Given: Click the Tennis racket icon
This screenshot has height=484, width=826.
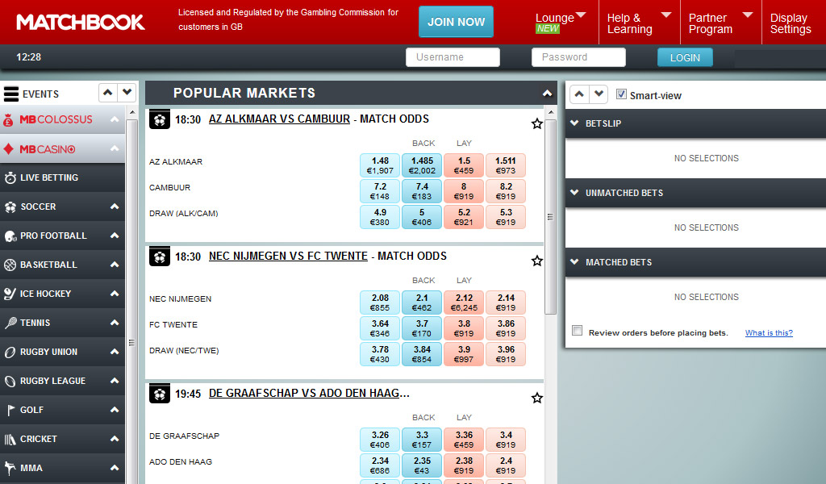Looking at the screenshot, I should tap(10, 323).
